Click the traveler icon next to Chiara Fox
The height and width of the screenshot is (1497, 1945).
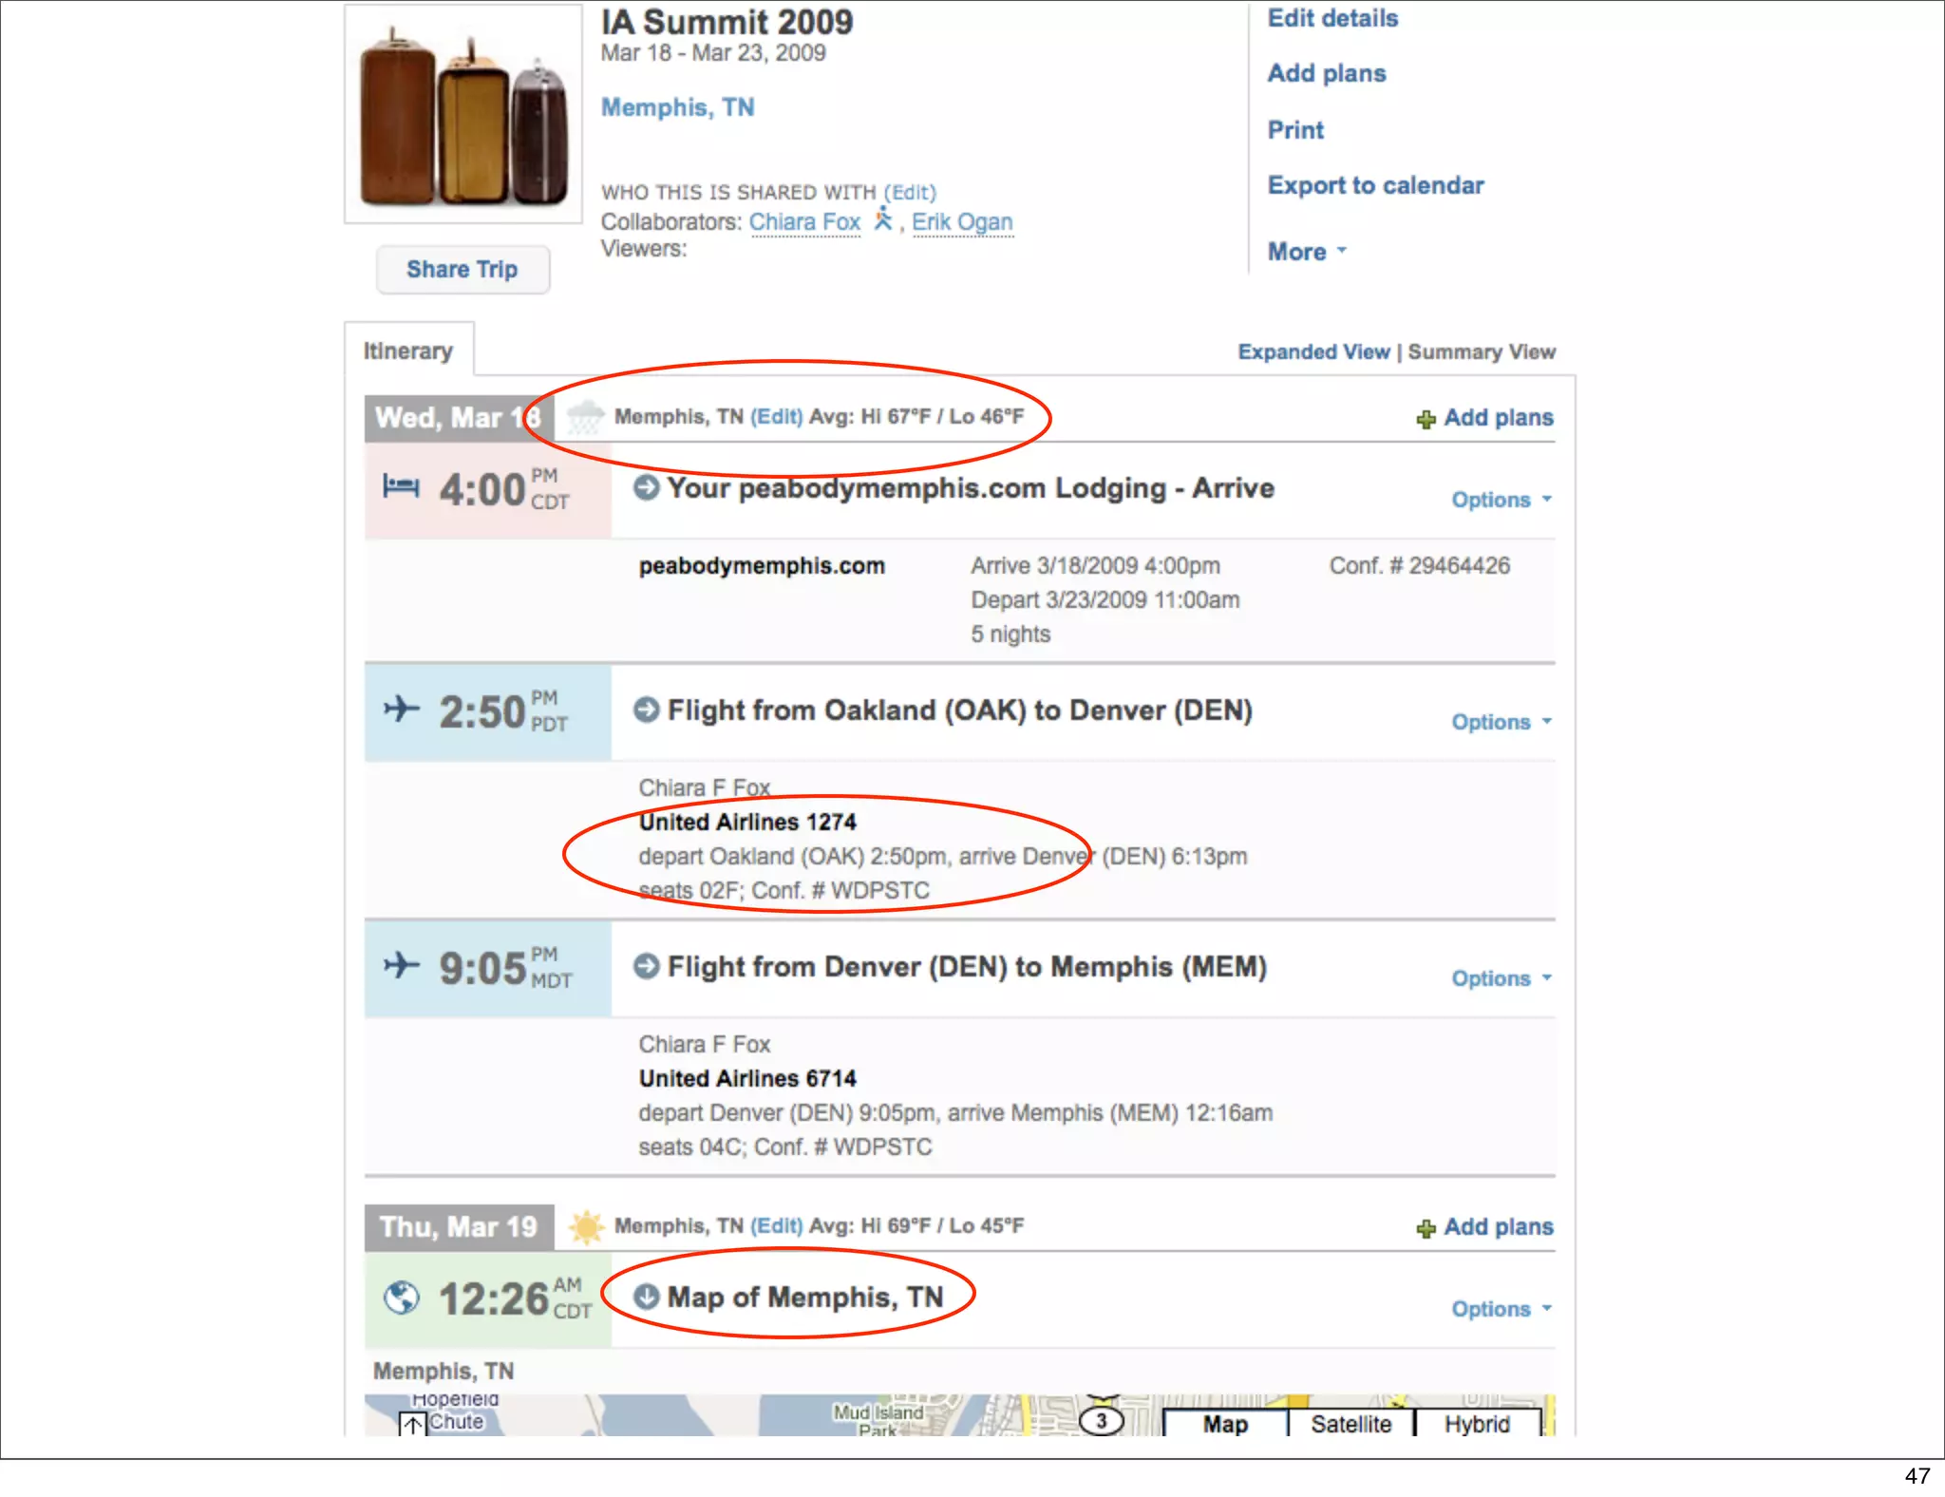(x=883, y=220)
